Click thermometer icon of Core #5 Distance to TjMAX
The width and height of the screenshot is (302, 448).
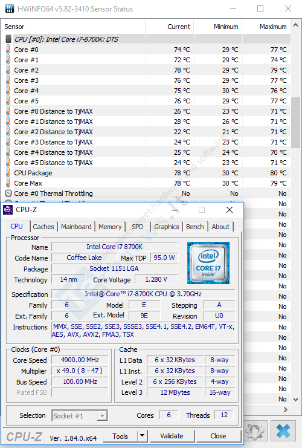8,163
